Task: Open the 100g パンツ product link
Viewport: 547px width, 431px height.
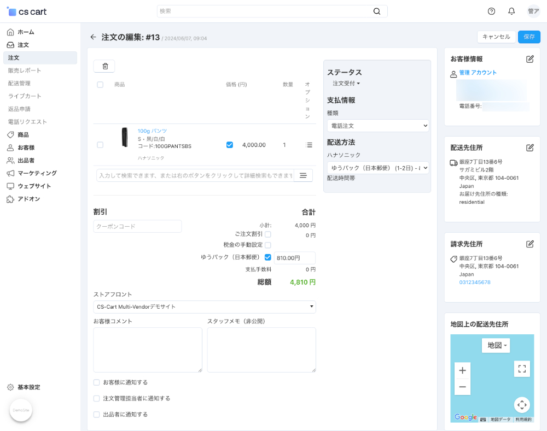Action: coord(152,131)
